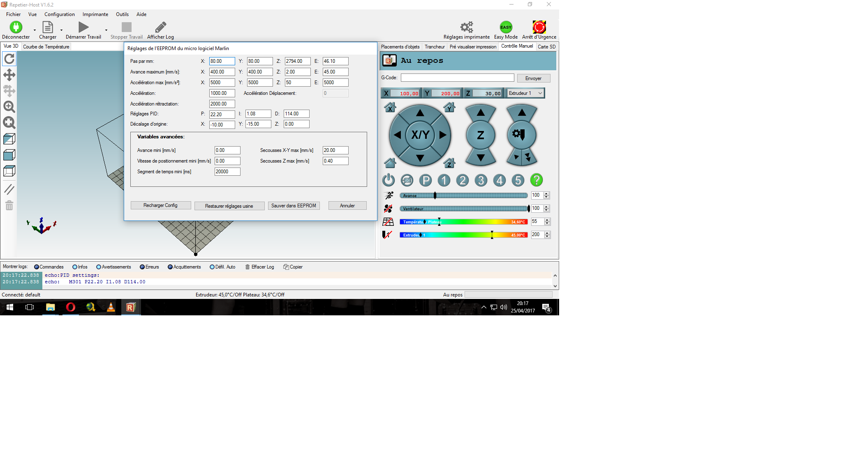Screen dimensions: 842x473
Task: Toggle the Erreurs log filter
Action: [142, 267]
